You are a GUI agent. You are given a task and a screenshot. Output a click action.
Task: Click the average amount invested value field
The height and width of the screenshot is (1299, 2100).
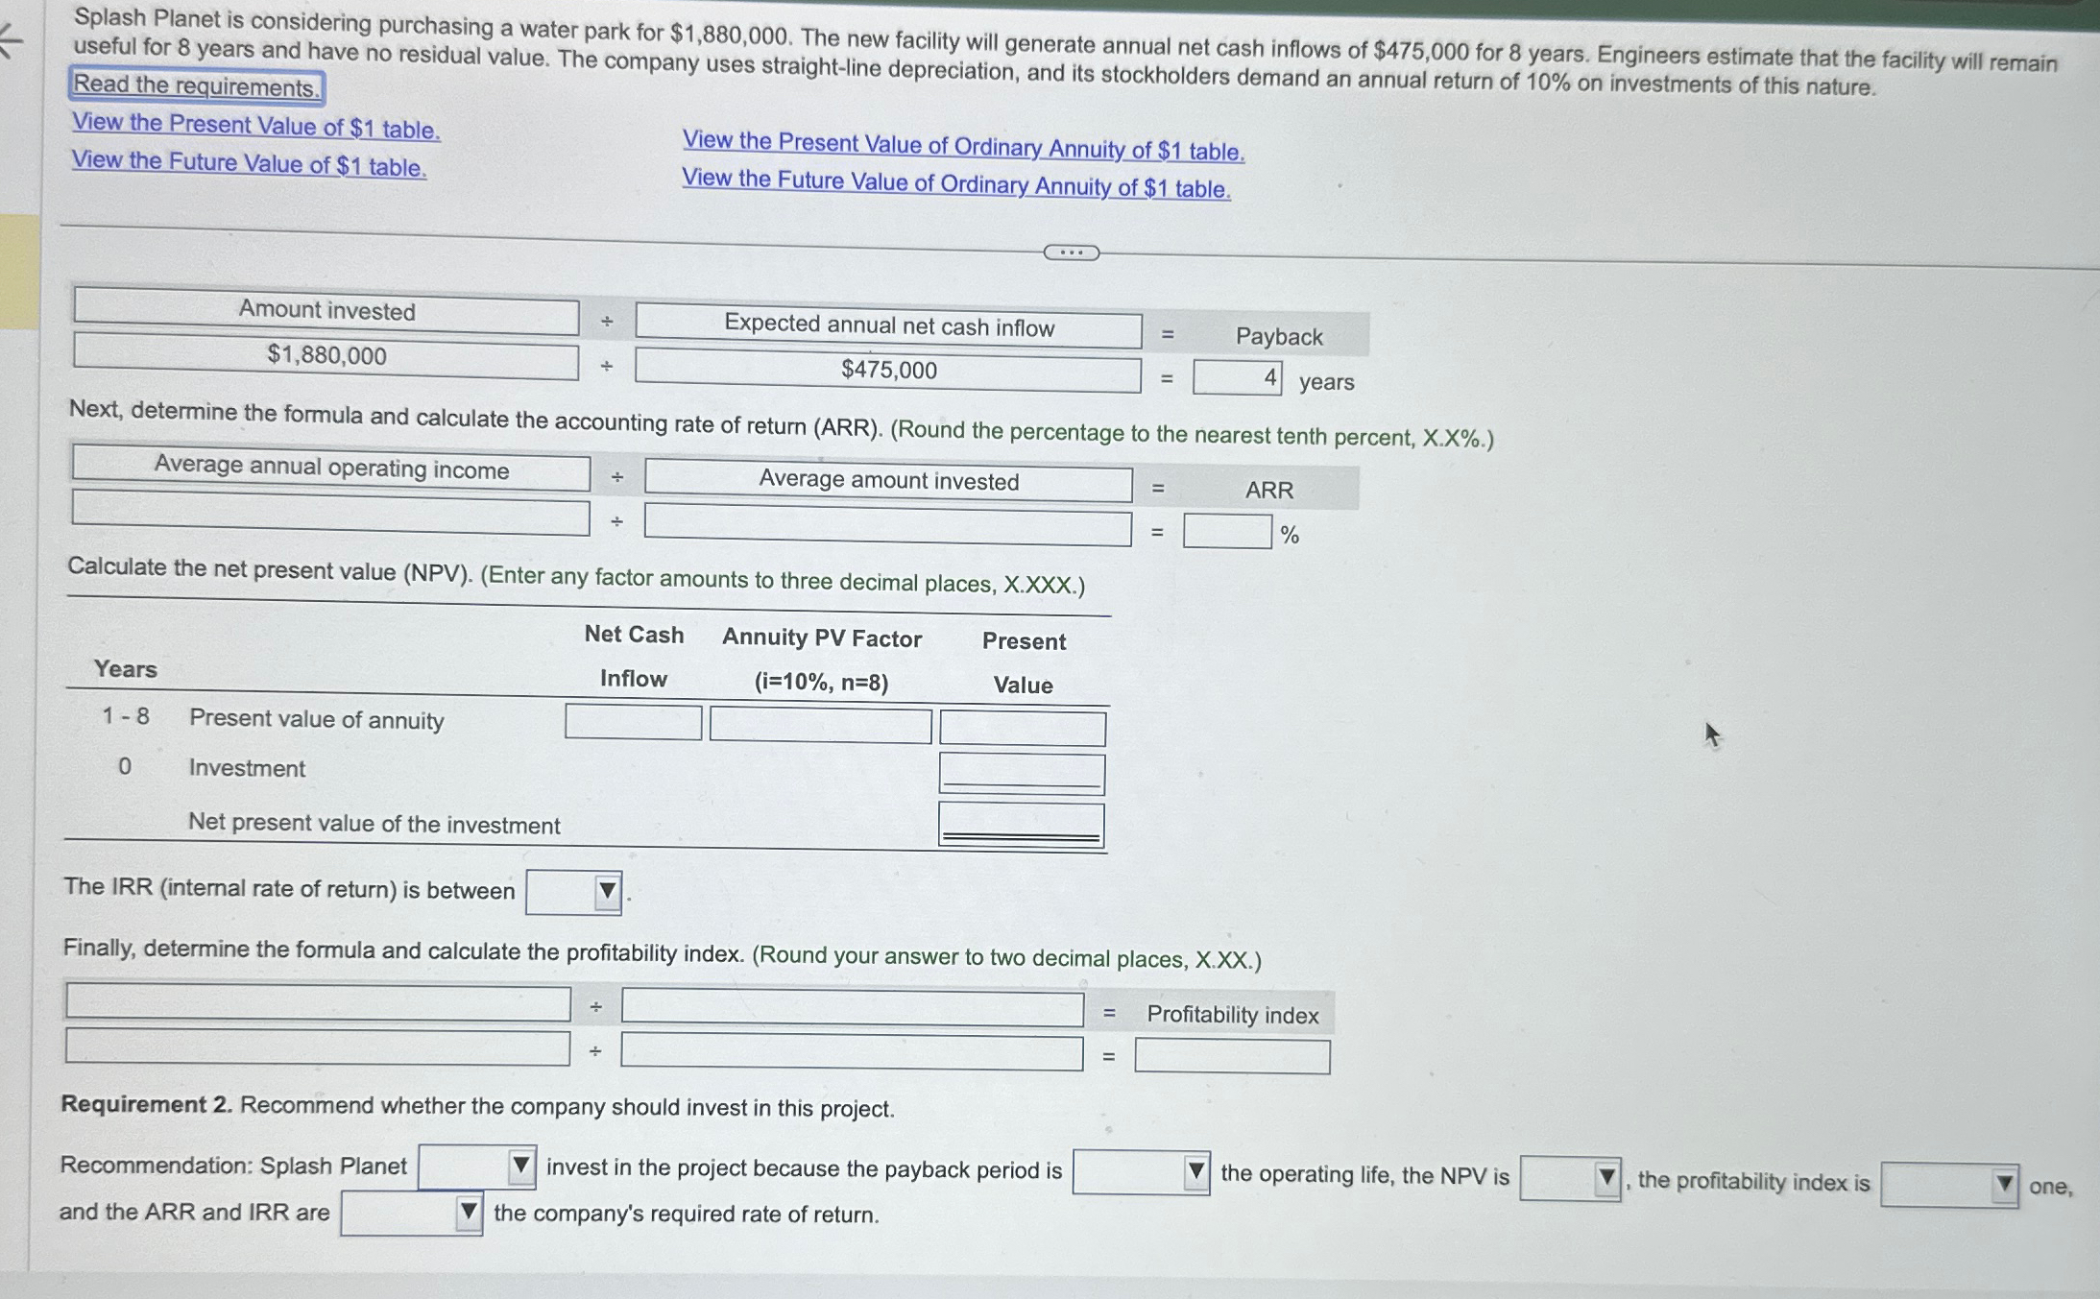pyautogui.click(x=887, y=526)
